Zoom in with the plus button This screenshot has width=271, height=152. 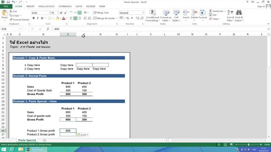261,144
